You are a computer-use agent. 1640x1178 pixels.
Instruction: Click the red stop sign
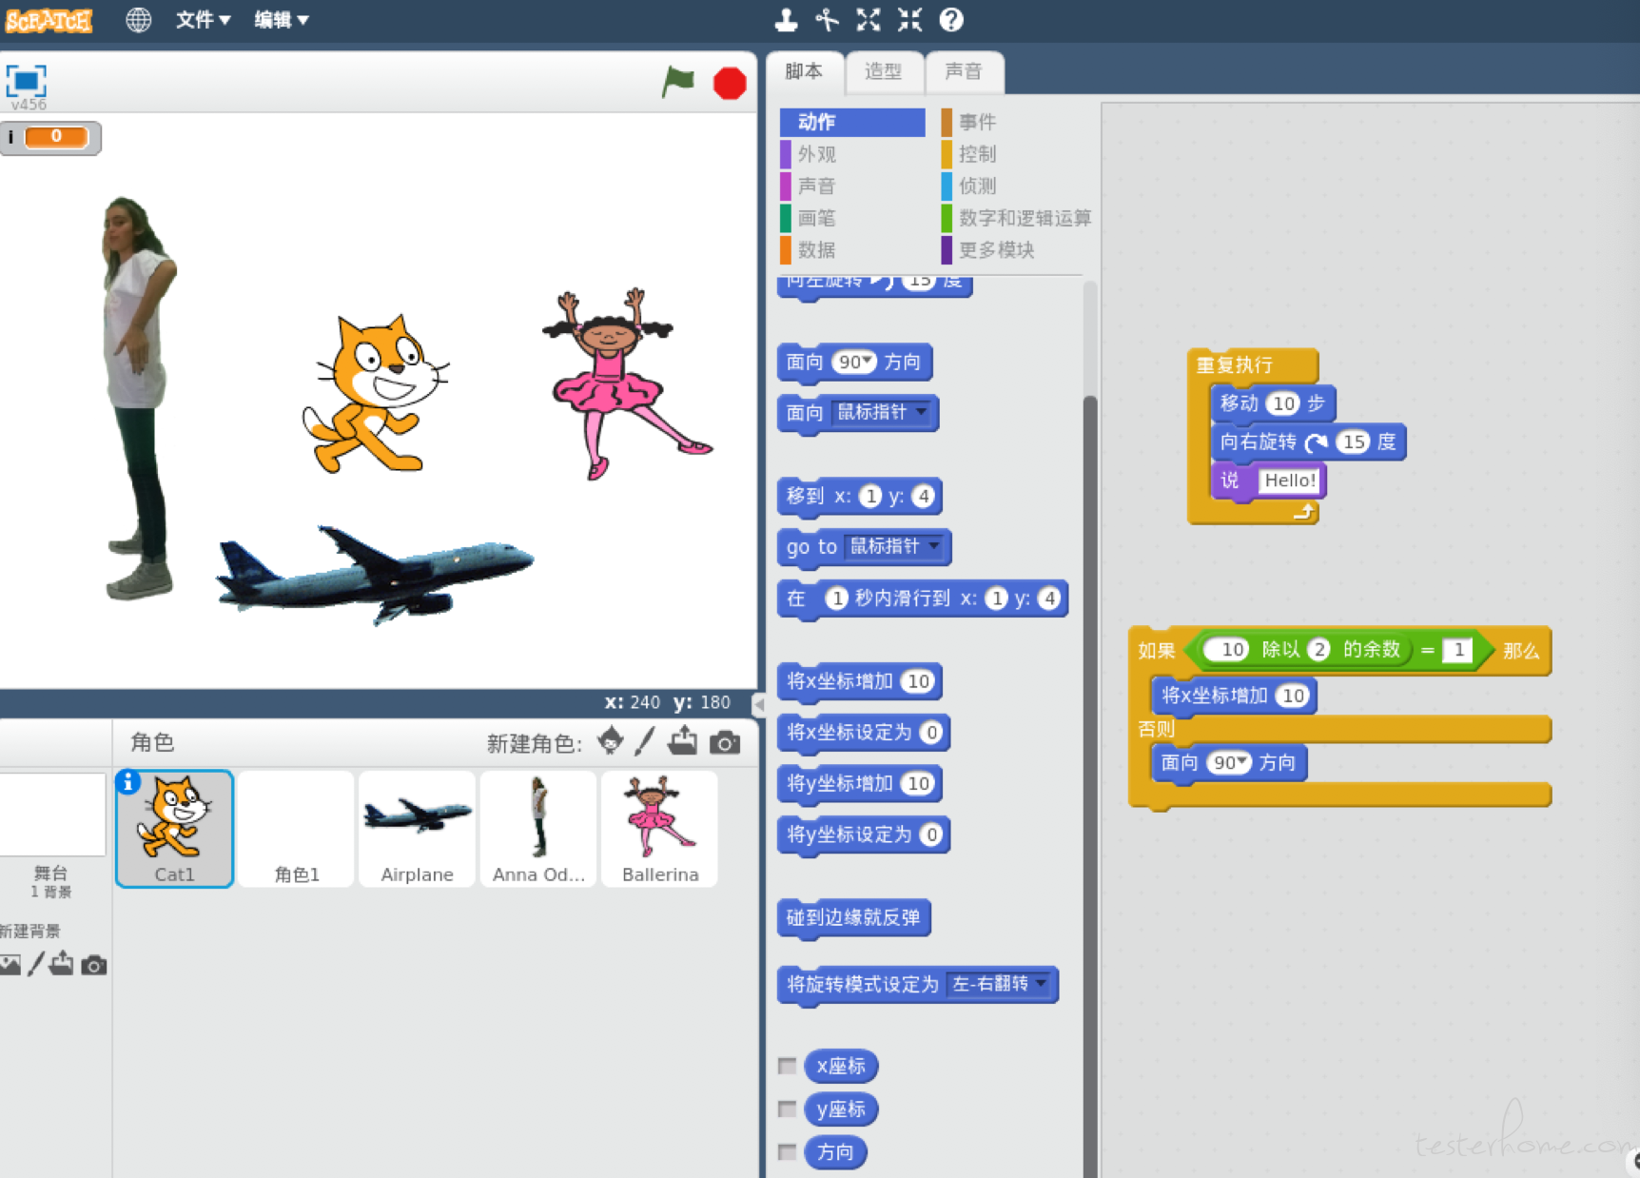[x=730, y=84]
